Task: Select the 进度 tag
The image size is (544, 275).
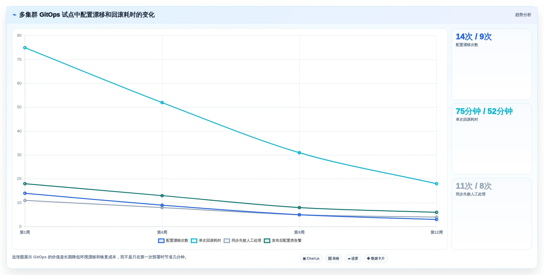Action: 353,259
